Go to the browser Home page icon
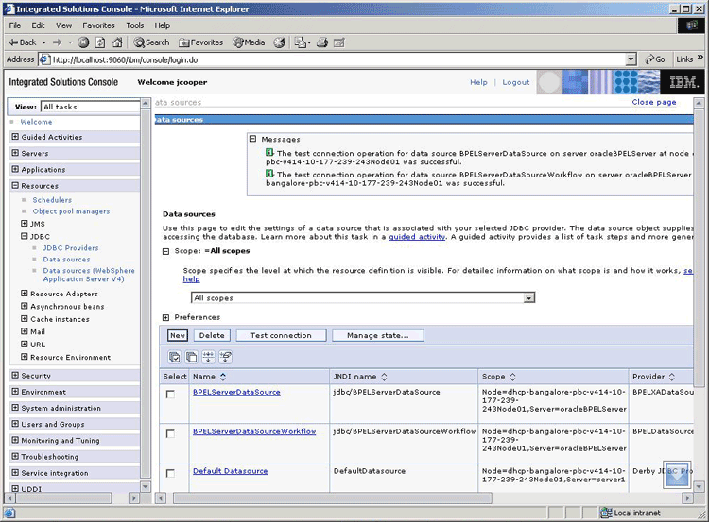The image size is (709, 522). (117, 42)
